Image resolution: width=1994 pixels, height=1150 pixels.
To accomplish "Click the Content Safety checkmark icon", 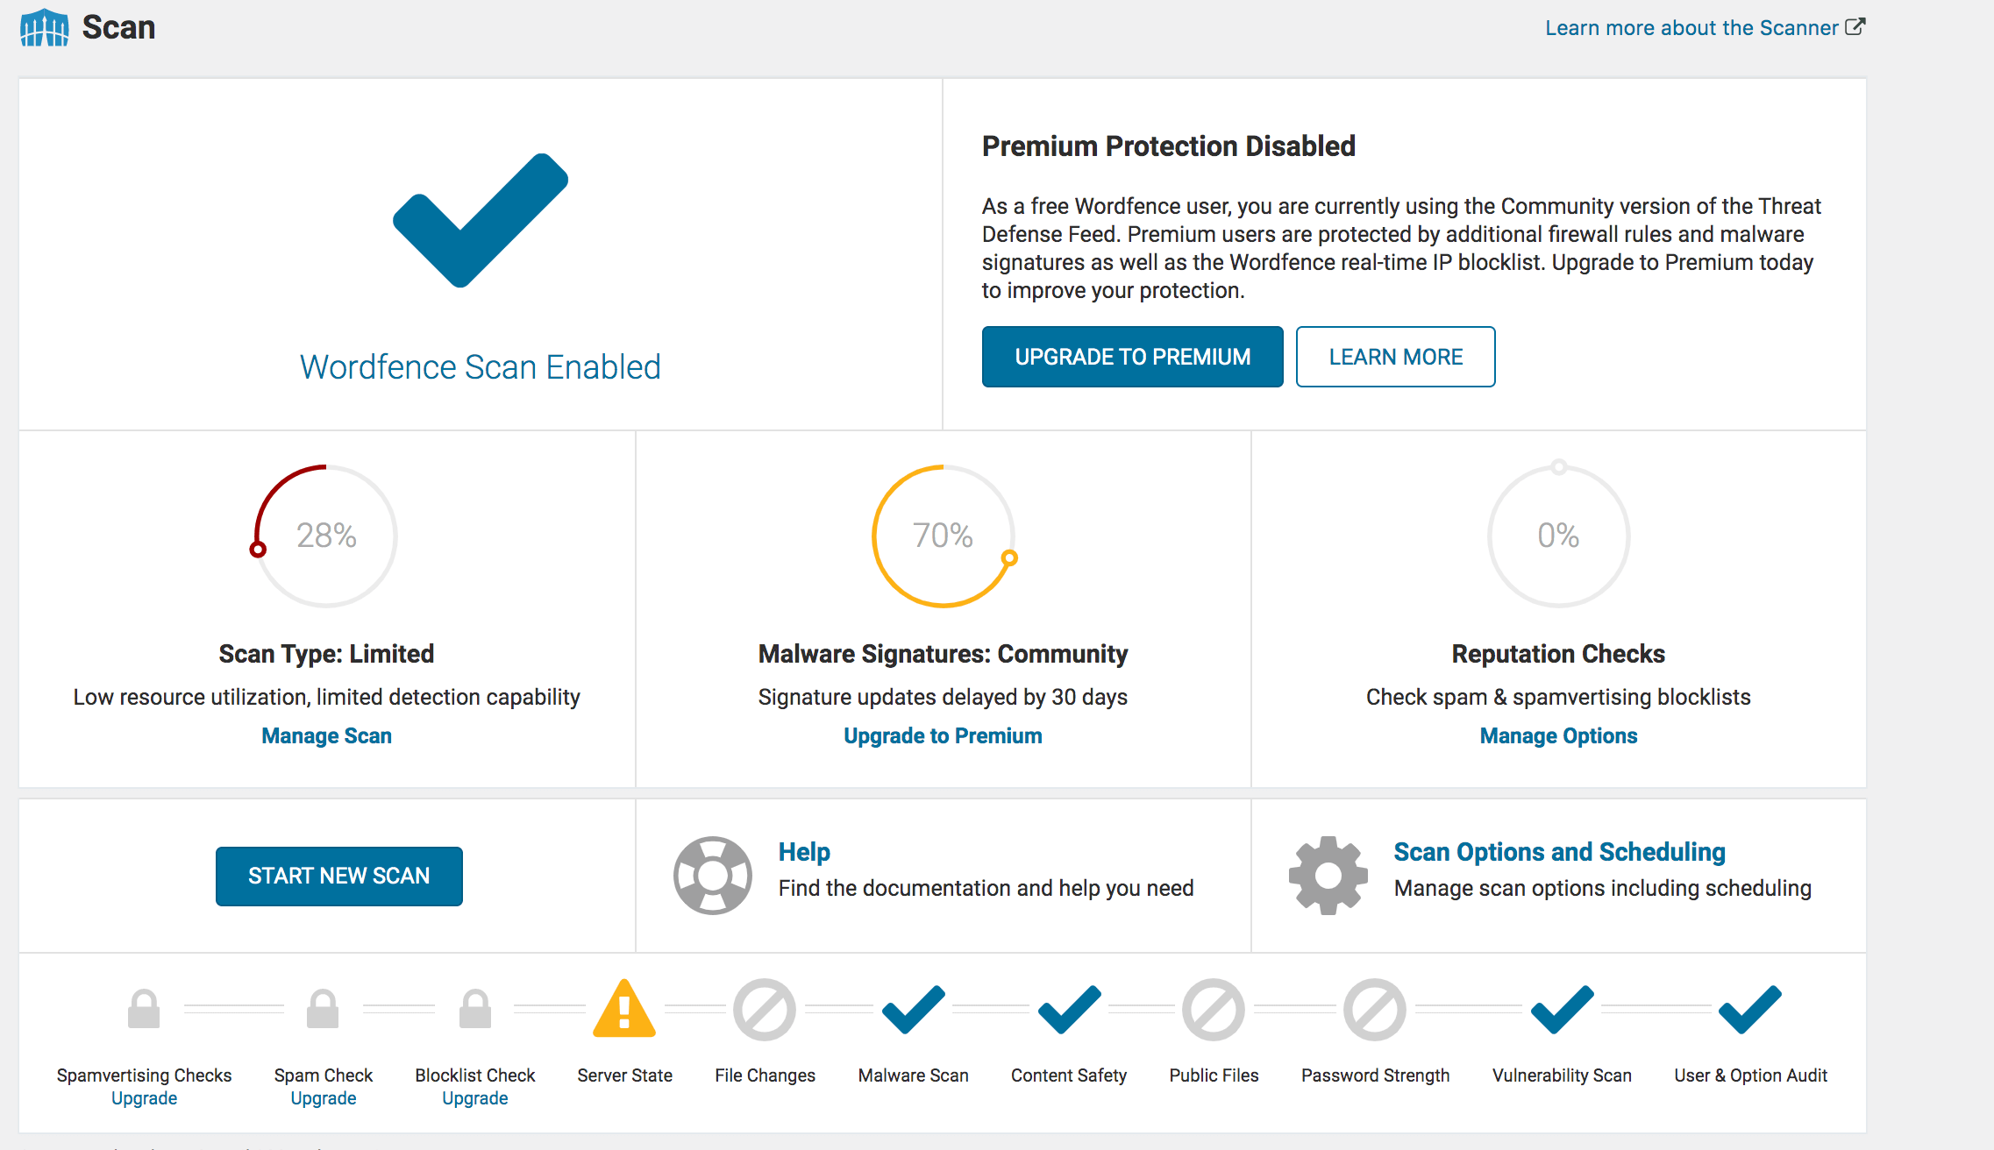I will [1068, 1010].
